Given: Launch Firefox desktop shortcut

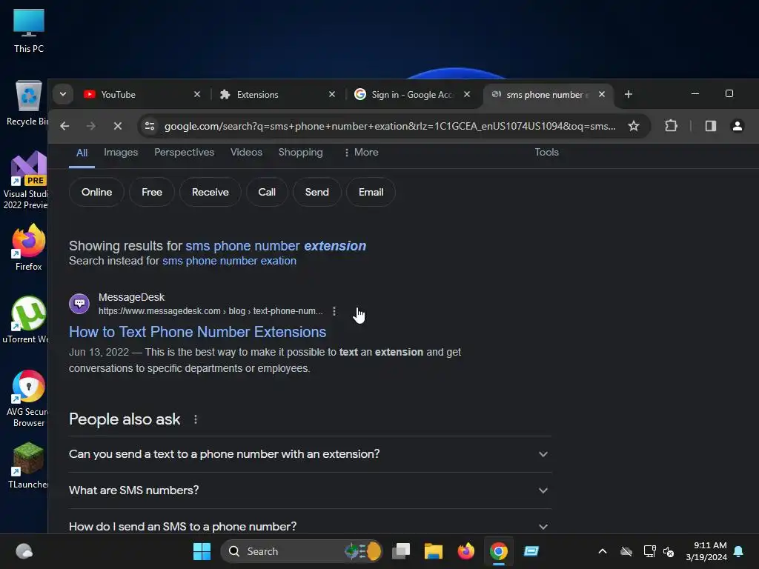Looking at the screenshot, I should pos(29,247).
